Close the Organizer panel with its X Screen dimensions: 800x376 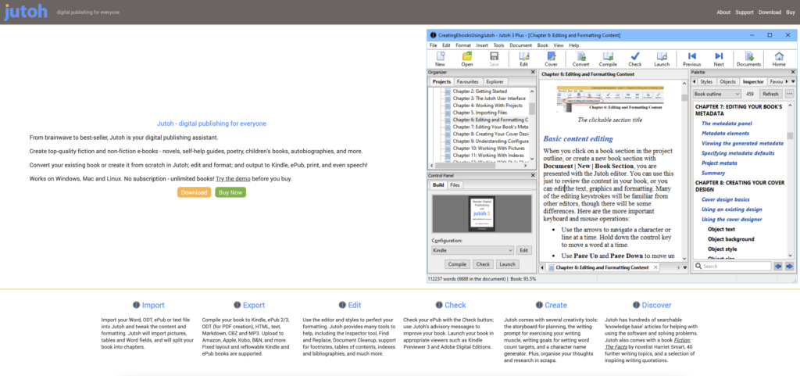533,73
